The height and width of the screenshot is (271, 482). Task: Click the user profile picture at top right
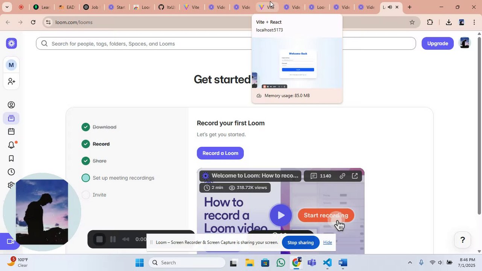(x=465, y=43)
